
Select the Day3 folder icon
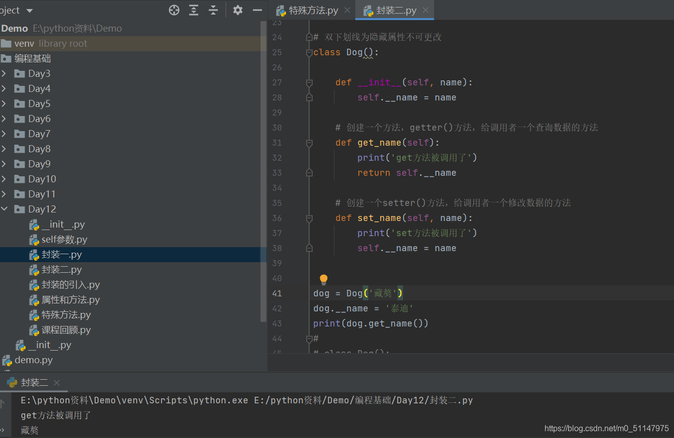20,74
